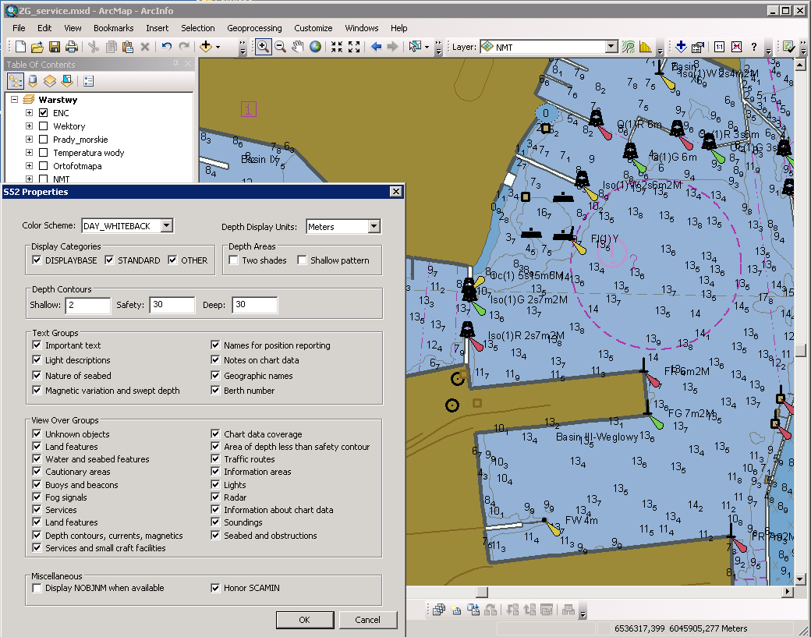The image size is (811, 637).
Task: Zoom to Full Extent globe icon
Action: [x=315, y=47]
